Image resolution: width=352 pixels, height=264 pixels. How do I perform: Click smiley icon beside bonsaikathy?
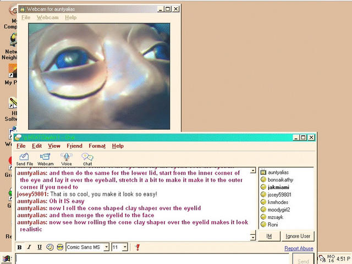point(263,180)
